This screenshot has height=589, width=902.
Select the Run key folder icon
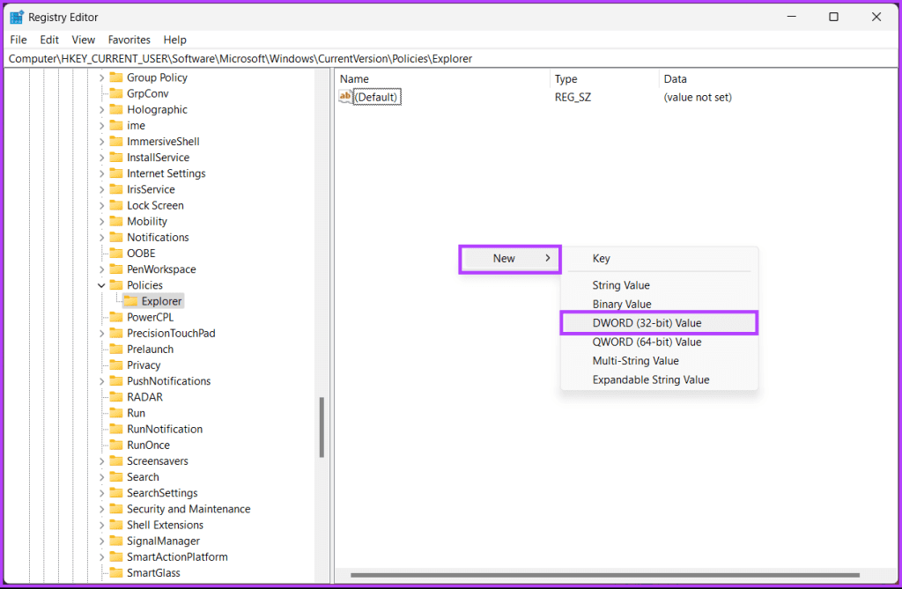[115, 412]
